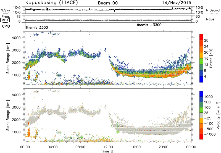The height and width of the screenshot is (153, 221).
Task: Select the CPID row label
Action: point(6,26)
